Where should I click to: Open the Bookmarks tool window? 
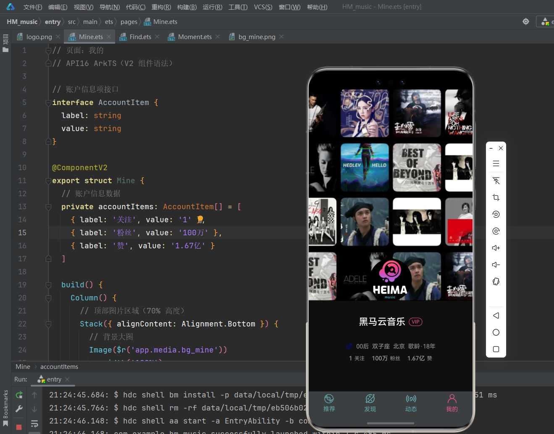pyautogui.click(x=5, y=408)
